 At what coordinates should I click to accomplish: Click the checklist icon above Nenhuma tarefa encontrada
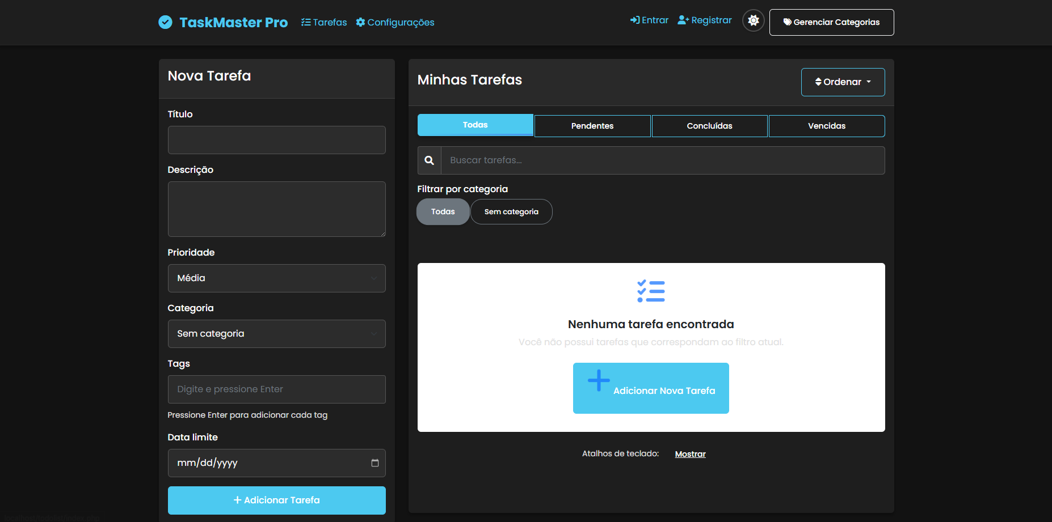[x=651, y=290]
